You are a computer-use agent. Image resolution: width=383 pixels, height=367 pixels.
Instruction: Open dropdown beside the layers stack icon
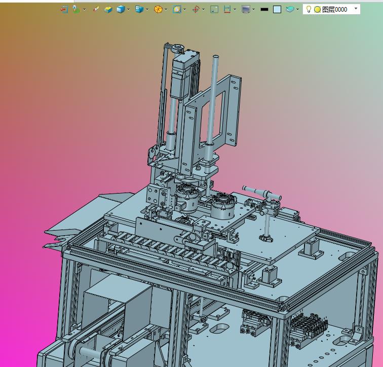click(x=297, y=10)
